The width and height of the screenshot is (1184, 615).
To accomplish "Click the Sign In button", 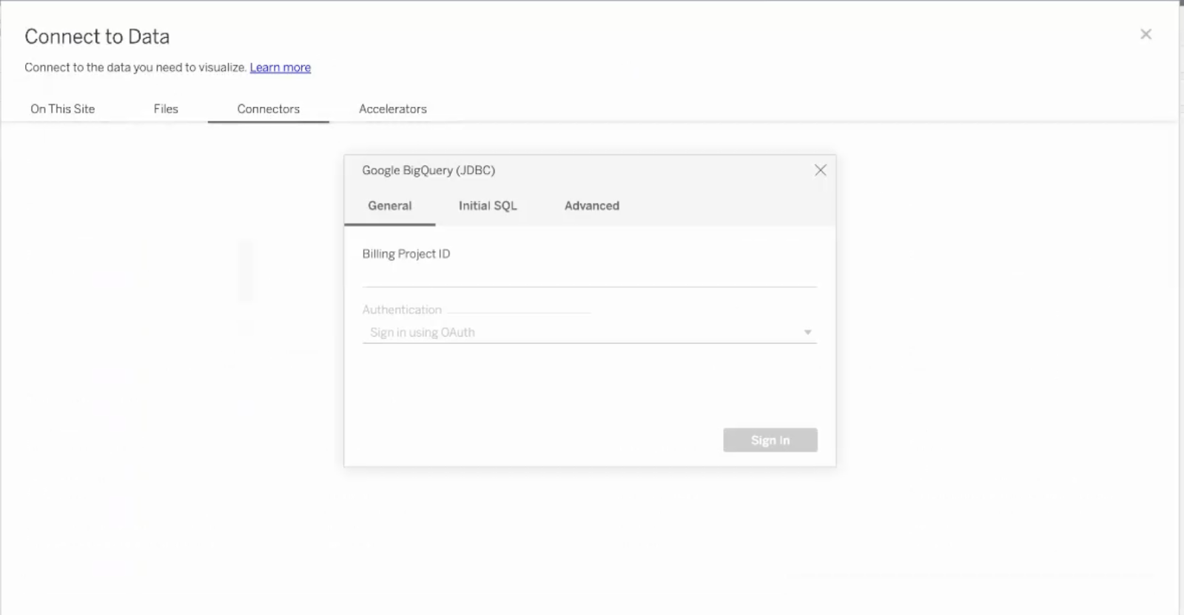I will [770, 440].
